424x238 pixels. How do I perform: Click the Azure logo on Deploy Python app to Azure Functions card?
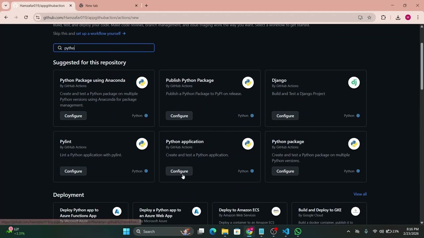click(117, 211)
